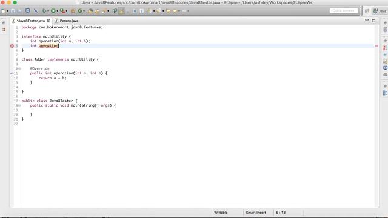The height and width of the screenshot is (218, 388).
Task: Click the Open Task toolbar icon
Action: (x=97, y=11)
